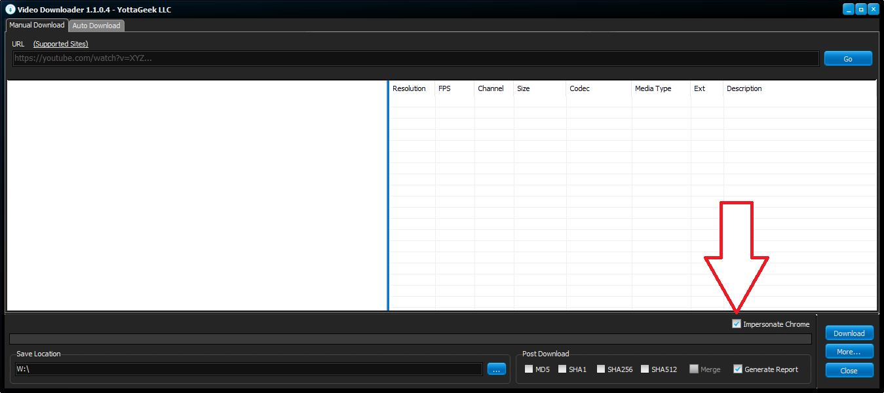Maximize the Video Downloader window
This screenshot has width=884, height=393.
pyautogui.click(x=861, y=9)
